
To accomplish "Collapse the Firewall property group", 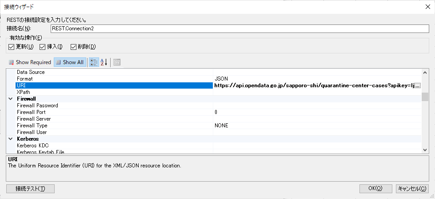I will (x=11, y=99).
